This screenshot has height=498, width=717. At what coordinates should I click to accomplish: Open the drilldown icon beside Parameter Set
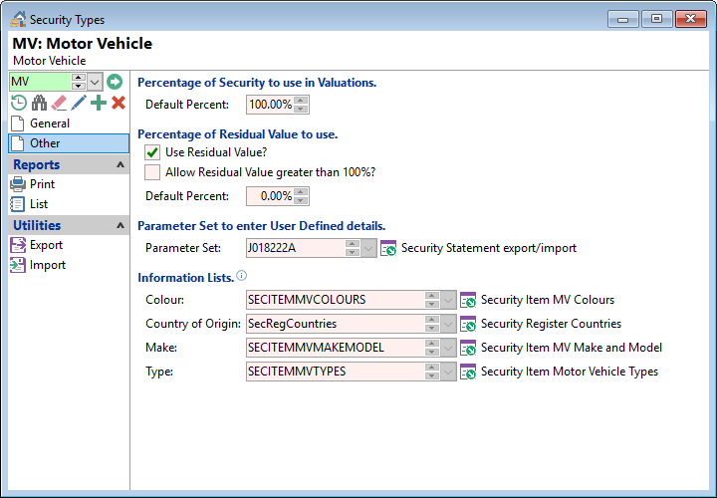click(388, 248)
